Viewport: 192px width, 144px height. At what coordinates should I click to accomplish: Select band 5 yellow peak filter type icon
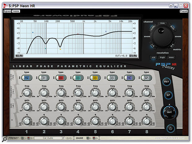tap(95, 78)
